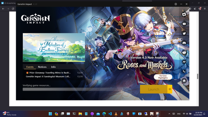
Task: Click the yellow Launch button
Action: (154, 89)
